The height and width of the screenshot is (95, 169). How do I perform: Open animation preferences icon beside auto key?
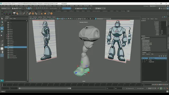coord(167,88)
